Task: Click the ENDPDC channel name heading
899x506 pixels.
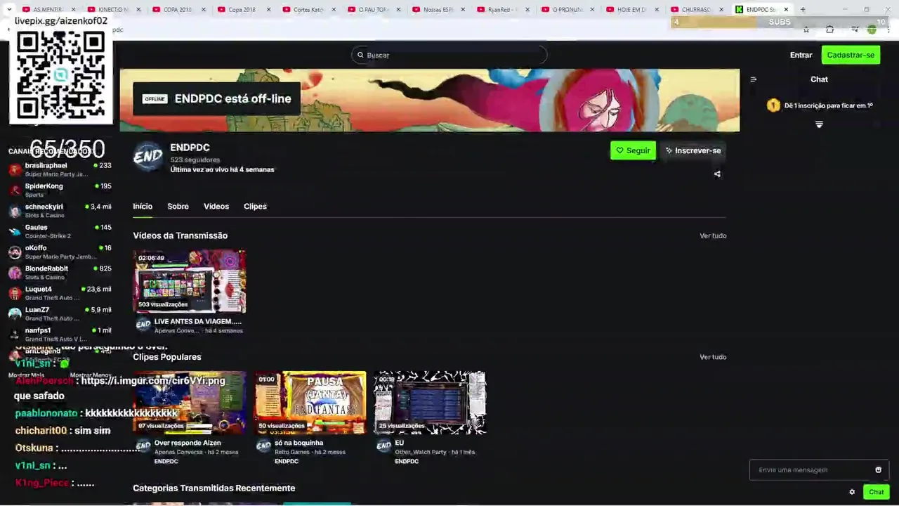Action: tap(190, 148)
